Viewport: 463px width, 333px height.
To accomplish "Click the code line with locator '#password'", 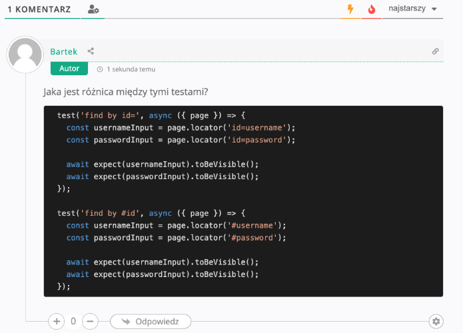I will (177, 238).
